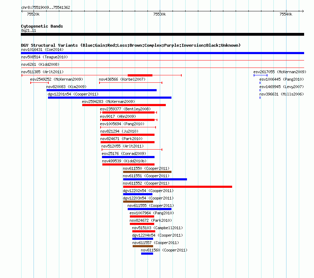314x278 pixels.
Task: Click nsv611557 (Cooper2011) label
Action: 156,243
